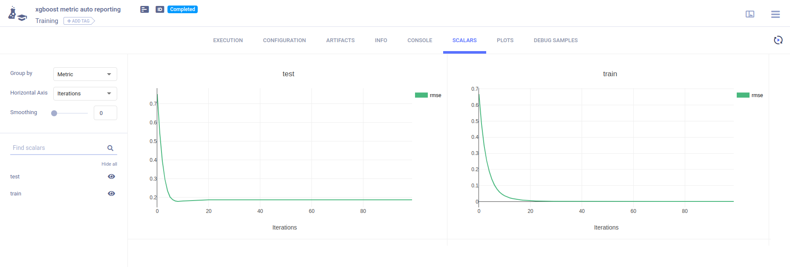
Task: Open the Horizontal Axis Iterations dropdown
Action: (x=85, y=94)
